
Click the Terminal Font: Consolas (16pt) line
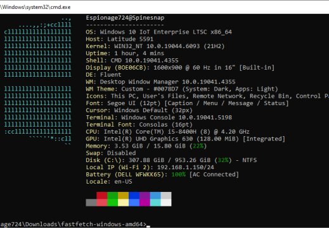click(x=139, y=125)
